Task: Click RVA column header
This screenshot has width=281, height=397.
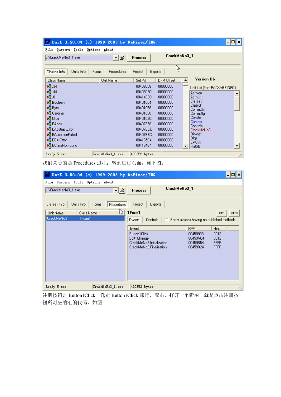Action: point(199,229)
